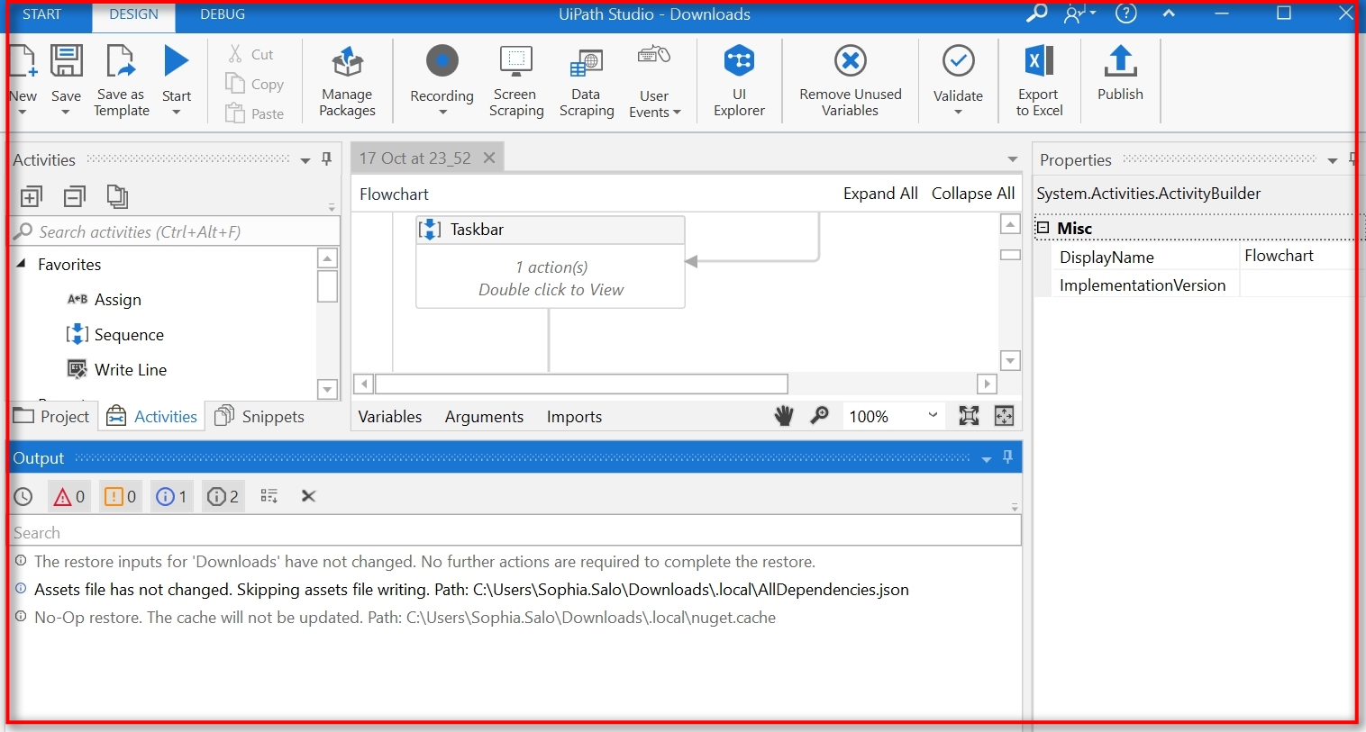
Task: Open Manage Packages
Action: [x=347, y=81]
